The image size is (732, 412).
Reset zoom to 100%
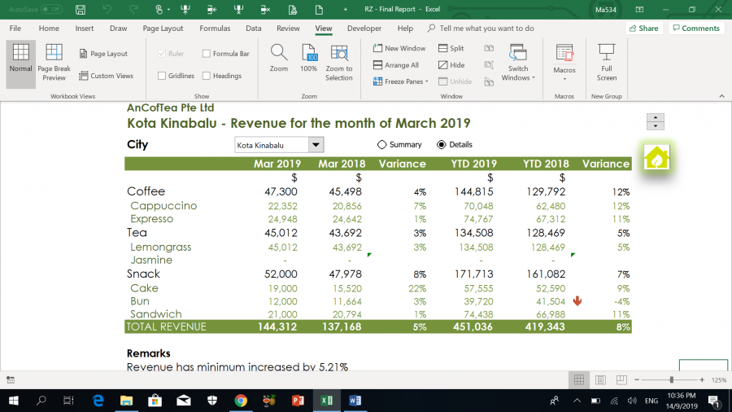click(308, 59)
